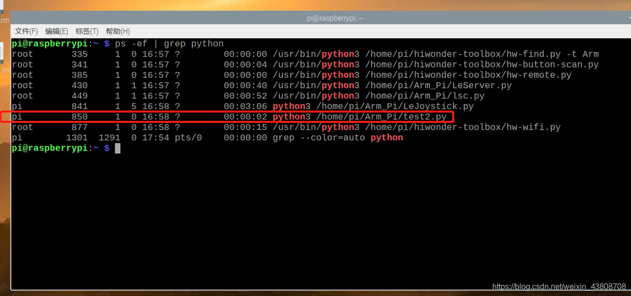Screen dimensions: 631x296
Task: Click the 17:54 start time value
Action: 155,137
